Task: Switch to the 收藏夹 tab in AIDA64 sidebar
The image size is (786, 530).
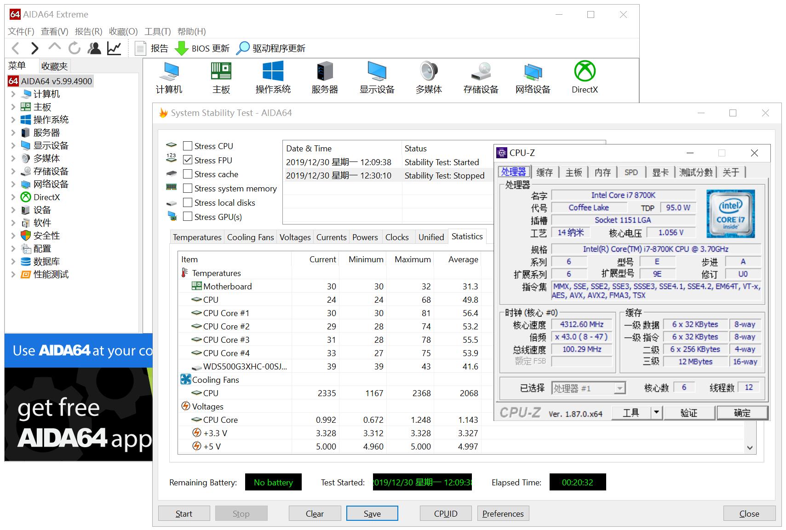Action: 54,66
